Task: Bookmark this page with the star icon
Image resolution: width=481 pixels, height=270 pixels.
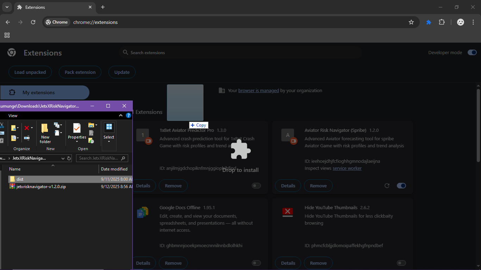Action: tap(411, 22)
